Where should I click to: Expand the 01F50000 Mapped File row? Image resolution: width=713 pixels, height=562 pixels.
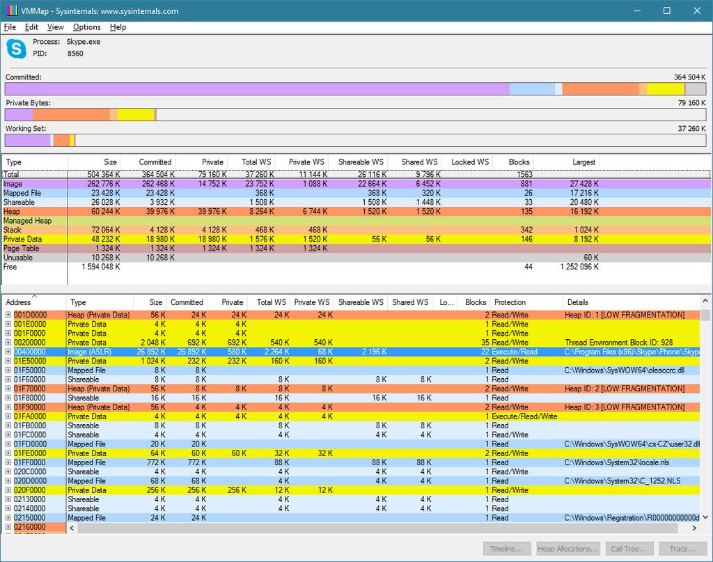click(8, 370)
